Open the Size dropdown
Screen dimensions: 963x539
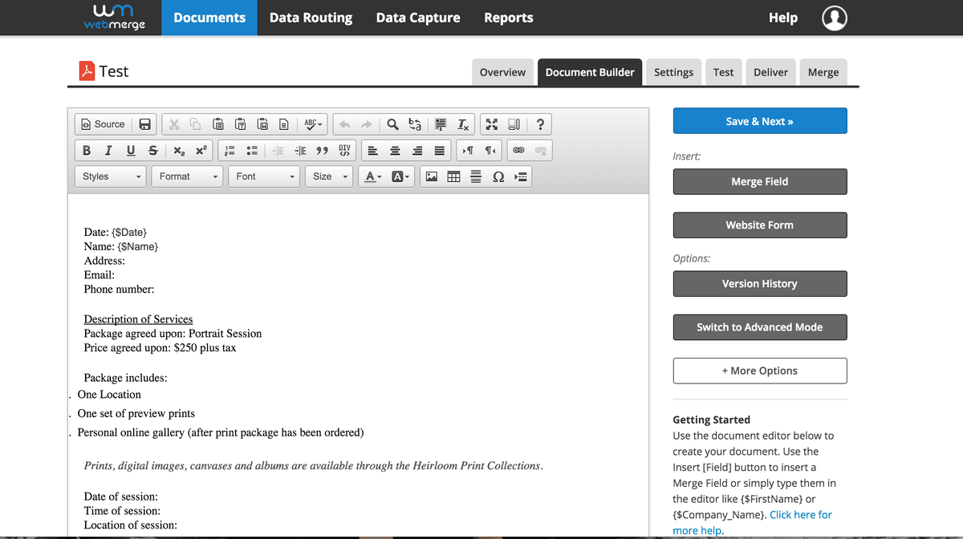pos(330,176)
